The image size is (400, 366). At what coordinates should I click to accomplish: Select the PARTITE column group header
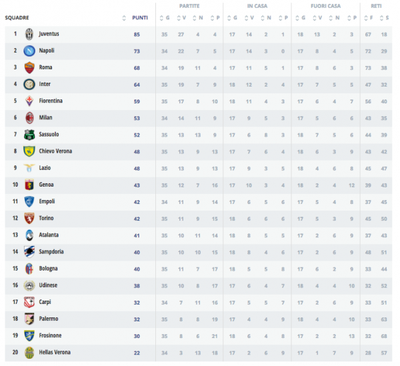pyautogui.click(x=189, y=6)
